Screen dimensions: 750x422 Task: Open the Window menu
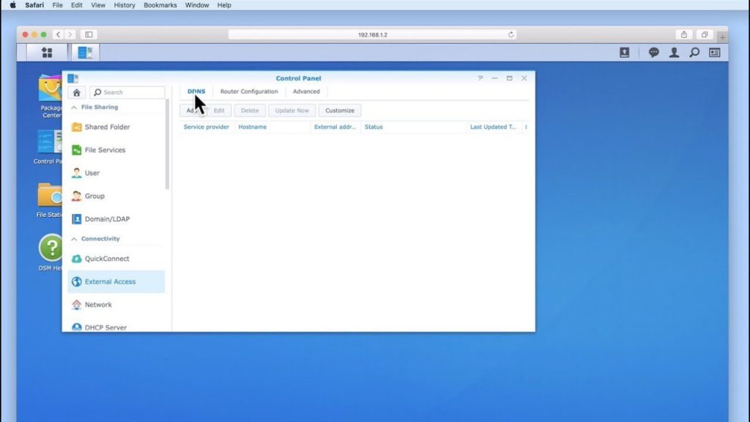pos(197,5)
